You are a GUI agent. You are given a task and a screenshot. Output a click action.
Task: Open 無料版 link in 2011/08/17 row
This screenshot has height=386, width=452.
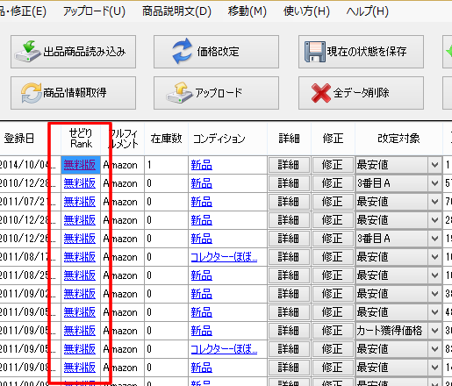click(80, 257)
